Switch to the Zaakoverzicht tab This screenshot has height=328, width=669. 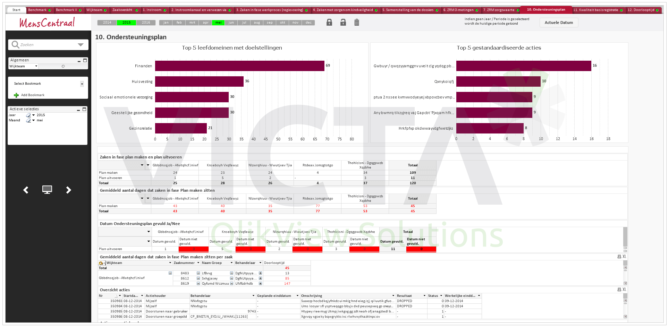click(125, 10)
